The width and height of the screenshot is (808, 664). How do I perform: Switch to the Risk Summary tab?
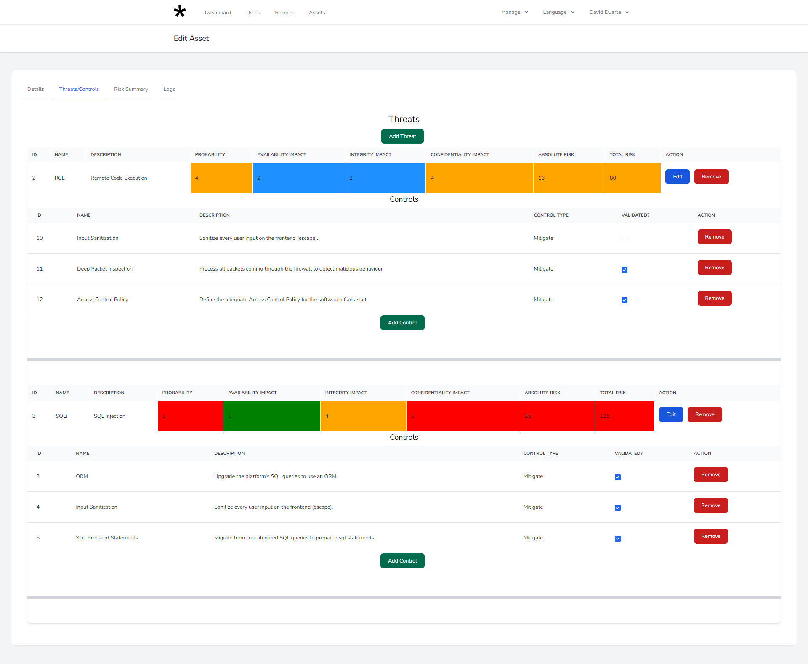[x=131, y=89]
